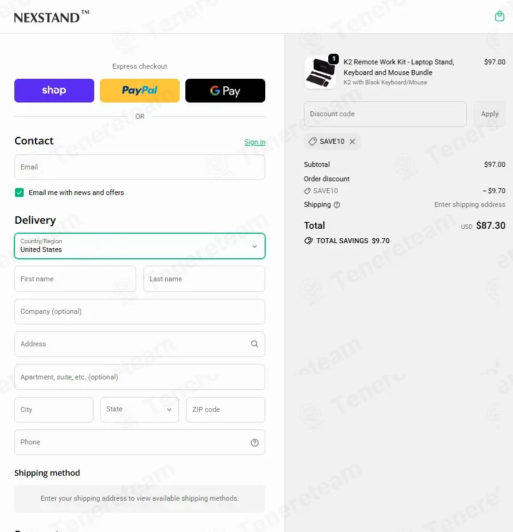Click the Email input field
513x532 pixels.
click(140, 168)
